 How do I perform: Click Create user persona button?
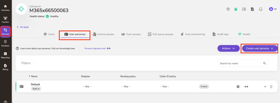[x=259, y=48]
